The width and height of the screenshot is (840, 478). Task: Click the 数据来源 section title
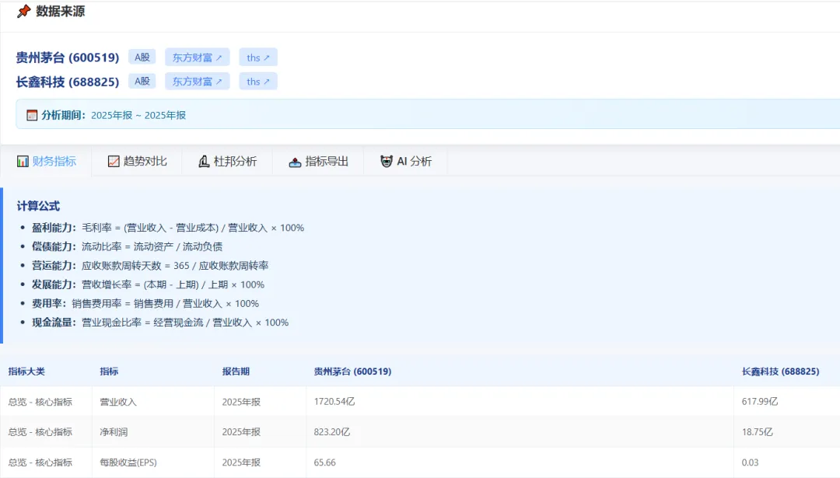pyautogui.click(x=61, y=11)
